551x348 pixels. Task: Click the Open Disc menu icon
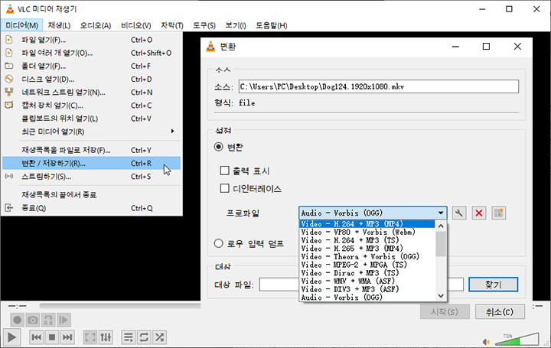(9, 79)
